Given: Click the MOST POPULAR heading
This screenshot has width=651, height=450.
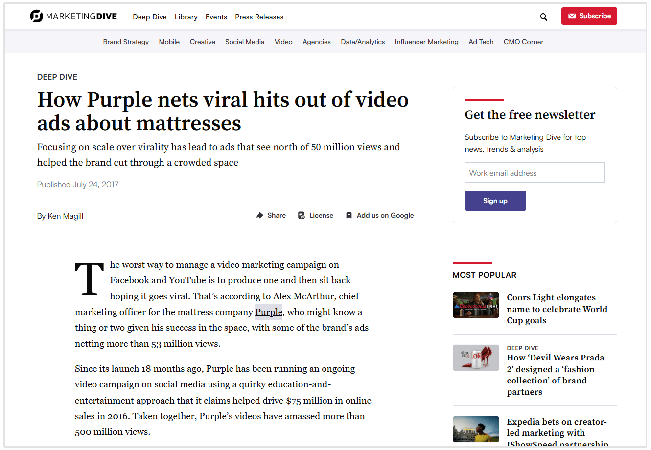Looking at the screenshot, I should [x=485, y=275].
